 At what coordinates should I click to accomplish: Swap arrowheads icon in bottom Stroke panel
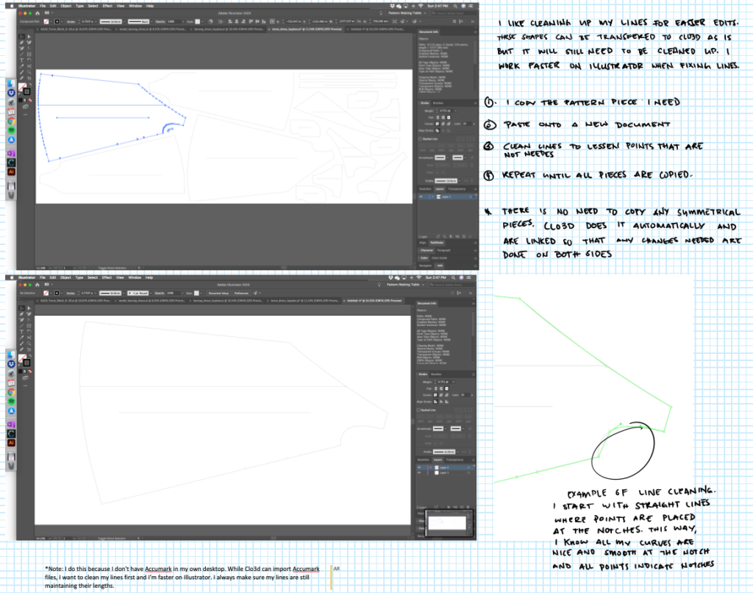470,429
